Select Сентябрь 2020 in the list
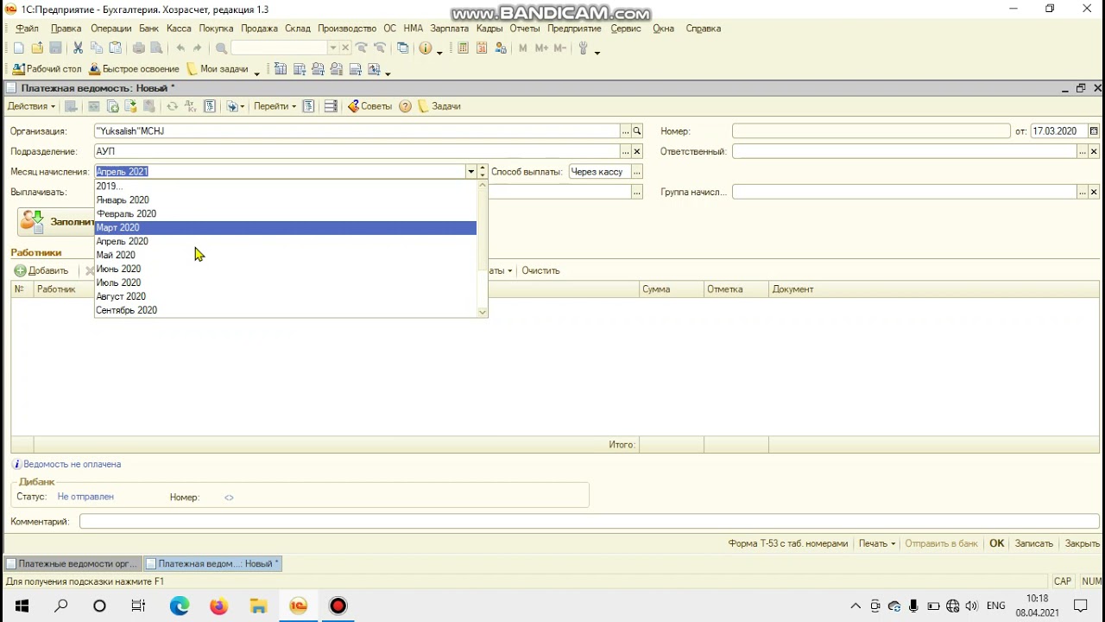This screenshot has width=1105, height=622. click(x=286, y=310)
